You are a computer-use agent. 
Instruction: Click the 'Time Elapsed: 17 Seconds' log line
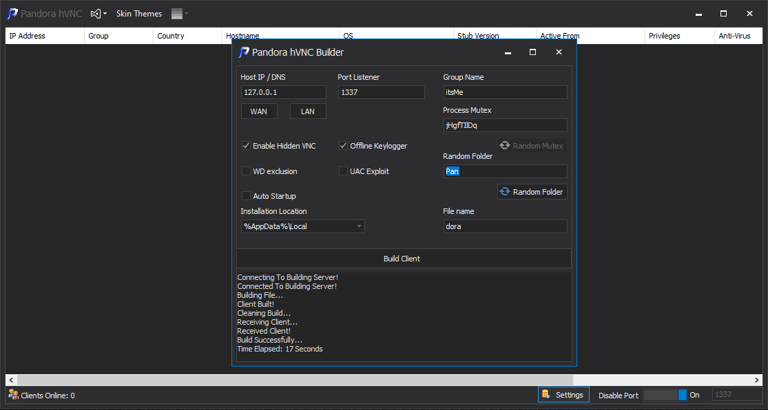[x=280, y=349]
